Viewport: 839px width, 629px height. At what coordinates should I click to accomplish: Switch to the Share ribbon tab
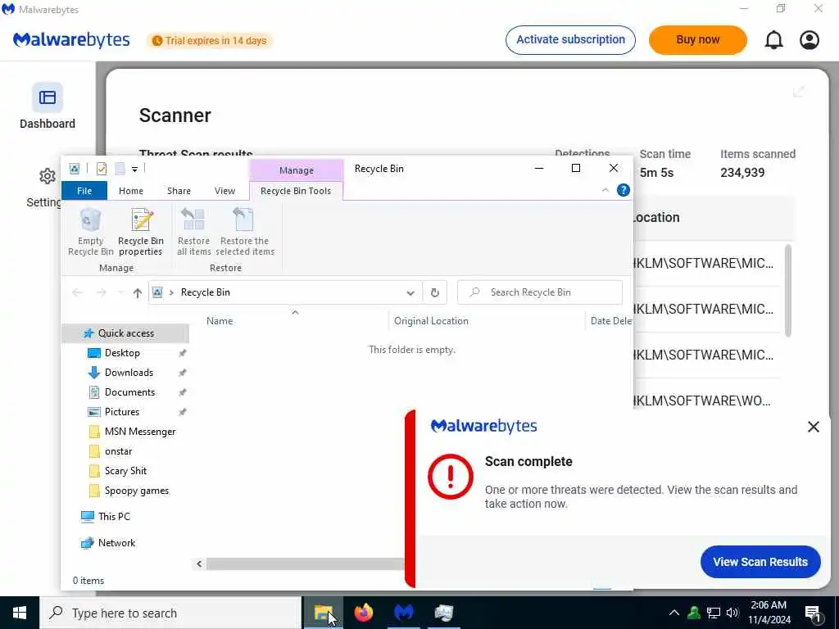click(179, 191)
